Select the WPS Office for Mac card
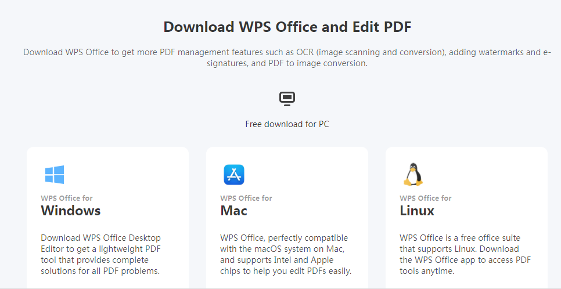 (x=287, y=218)
